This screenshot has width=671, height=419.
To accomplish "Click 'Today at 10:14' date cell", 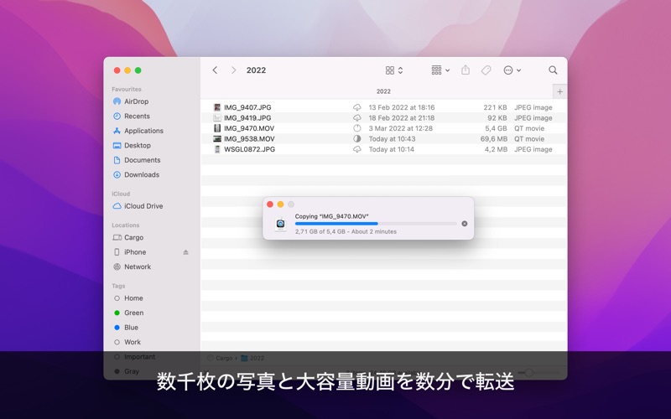I will [391, 149].
